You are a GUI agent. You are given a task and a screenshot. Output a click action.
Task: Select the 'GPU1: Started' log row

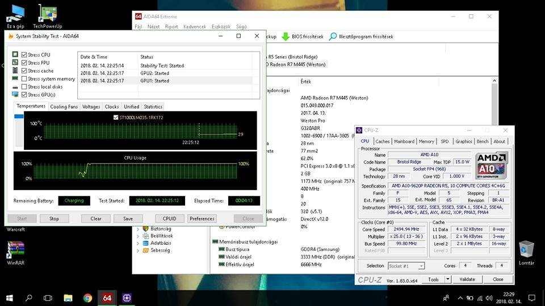pos(166,81)
